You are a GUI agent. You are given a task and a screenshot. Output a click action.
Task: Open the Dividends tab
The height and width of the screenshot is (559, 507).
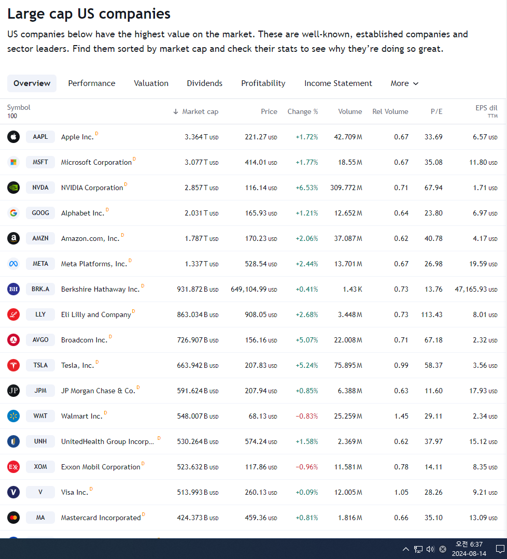click(204, 83)
